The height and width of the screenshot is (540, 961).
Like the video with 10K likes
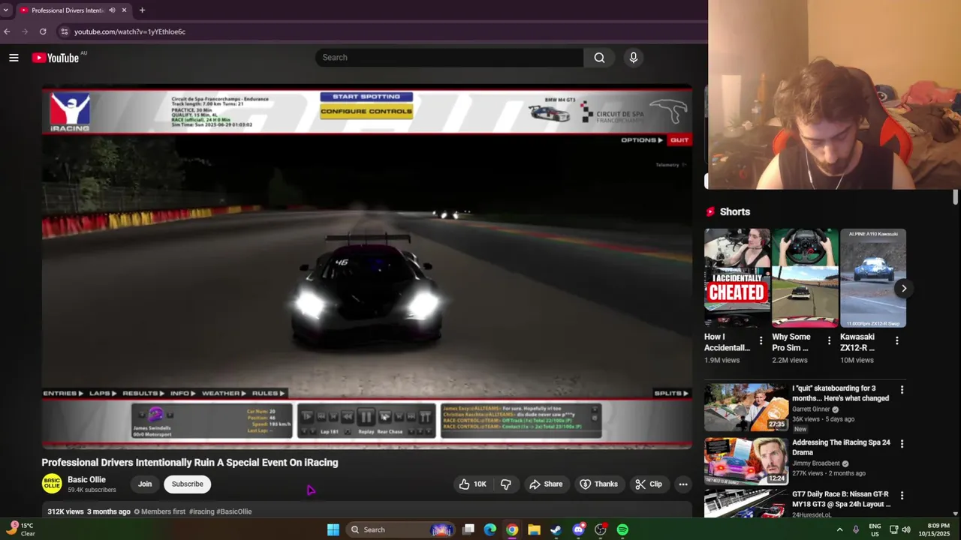pos(473,484)
